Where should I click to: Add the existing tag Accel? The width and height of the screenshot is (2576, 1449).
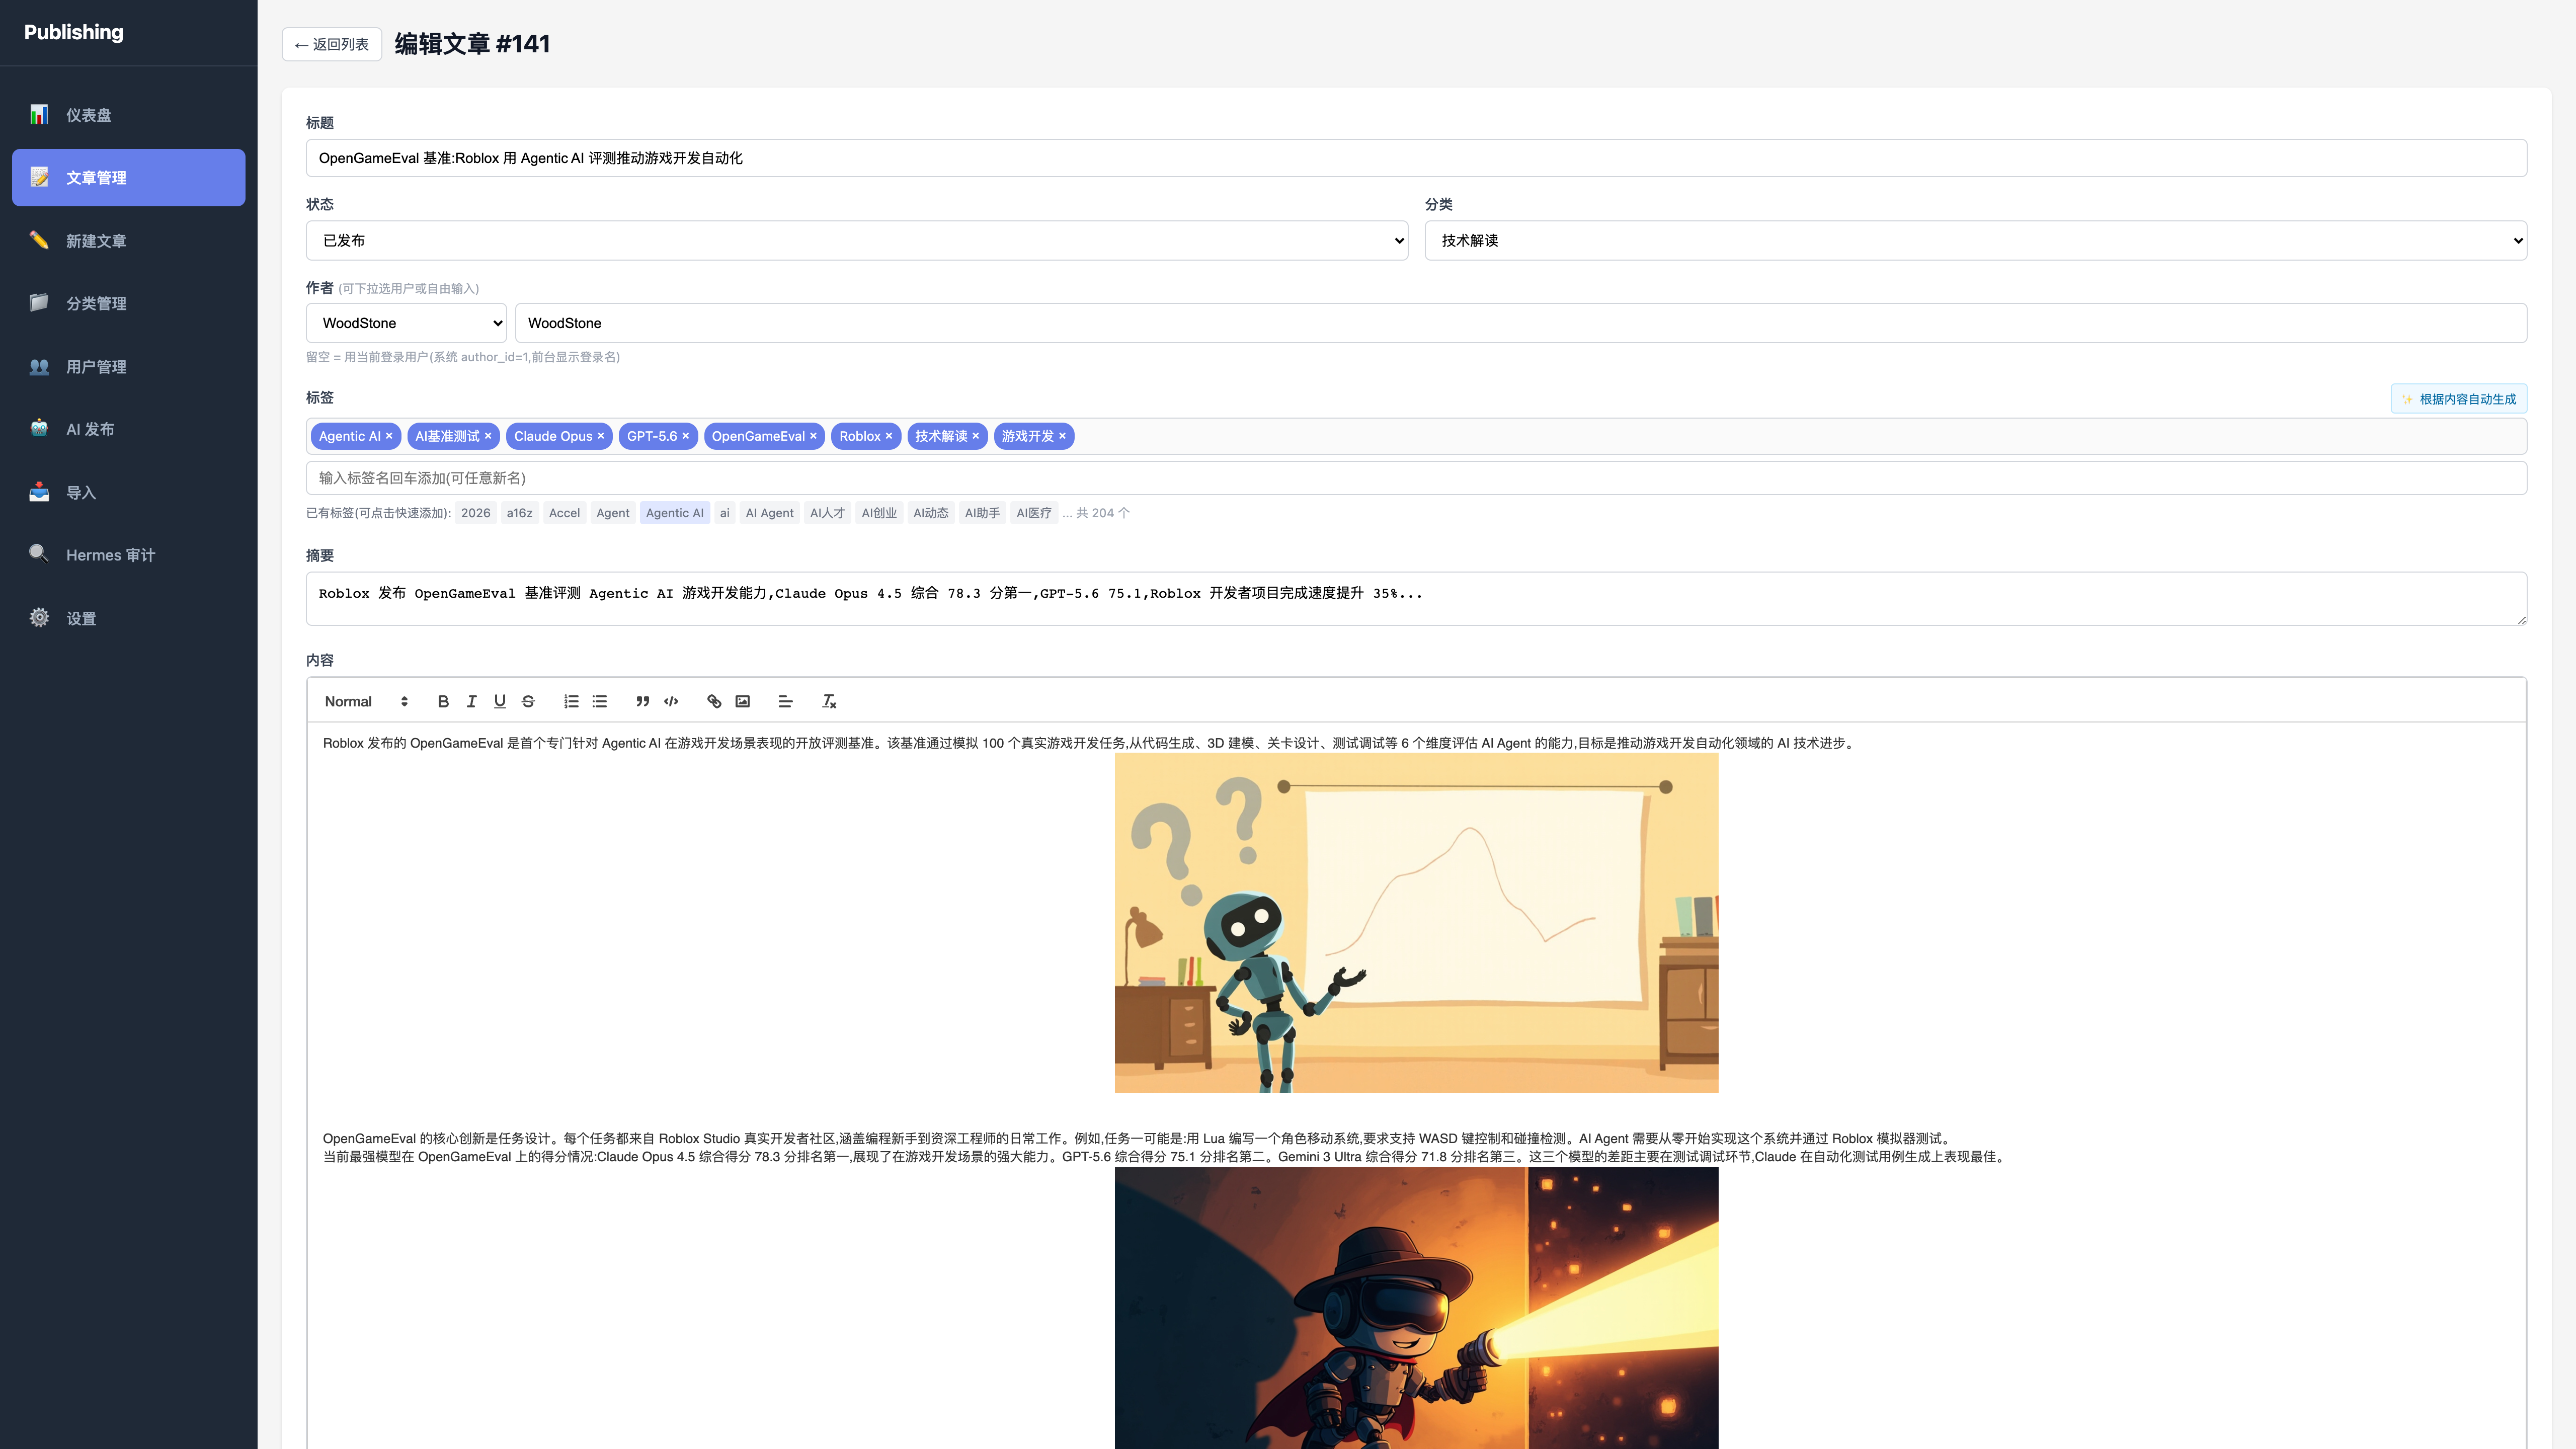(565, 513)
